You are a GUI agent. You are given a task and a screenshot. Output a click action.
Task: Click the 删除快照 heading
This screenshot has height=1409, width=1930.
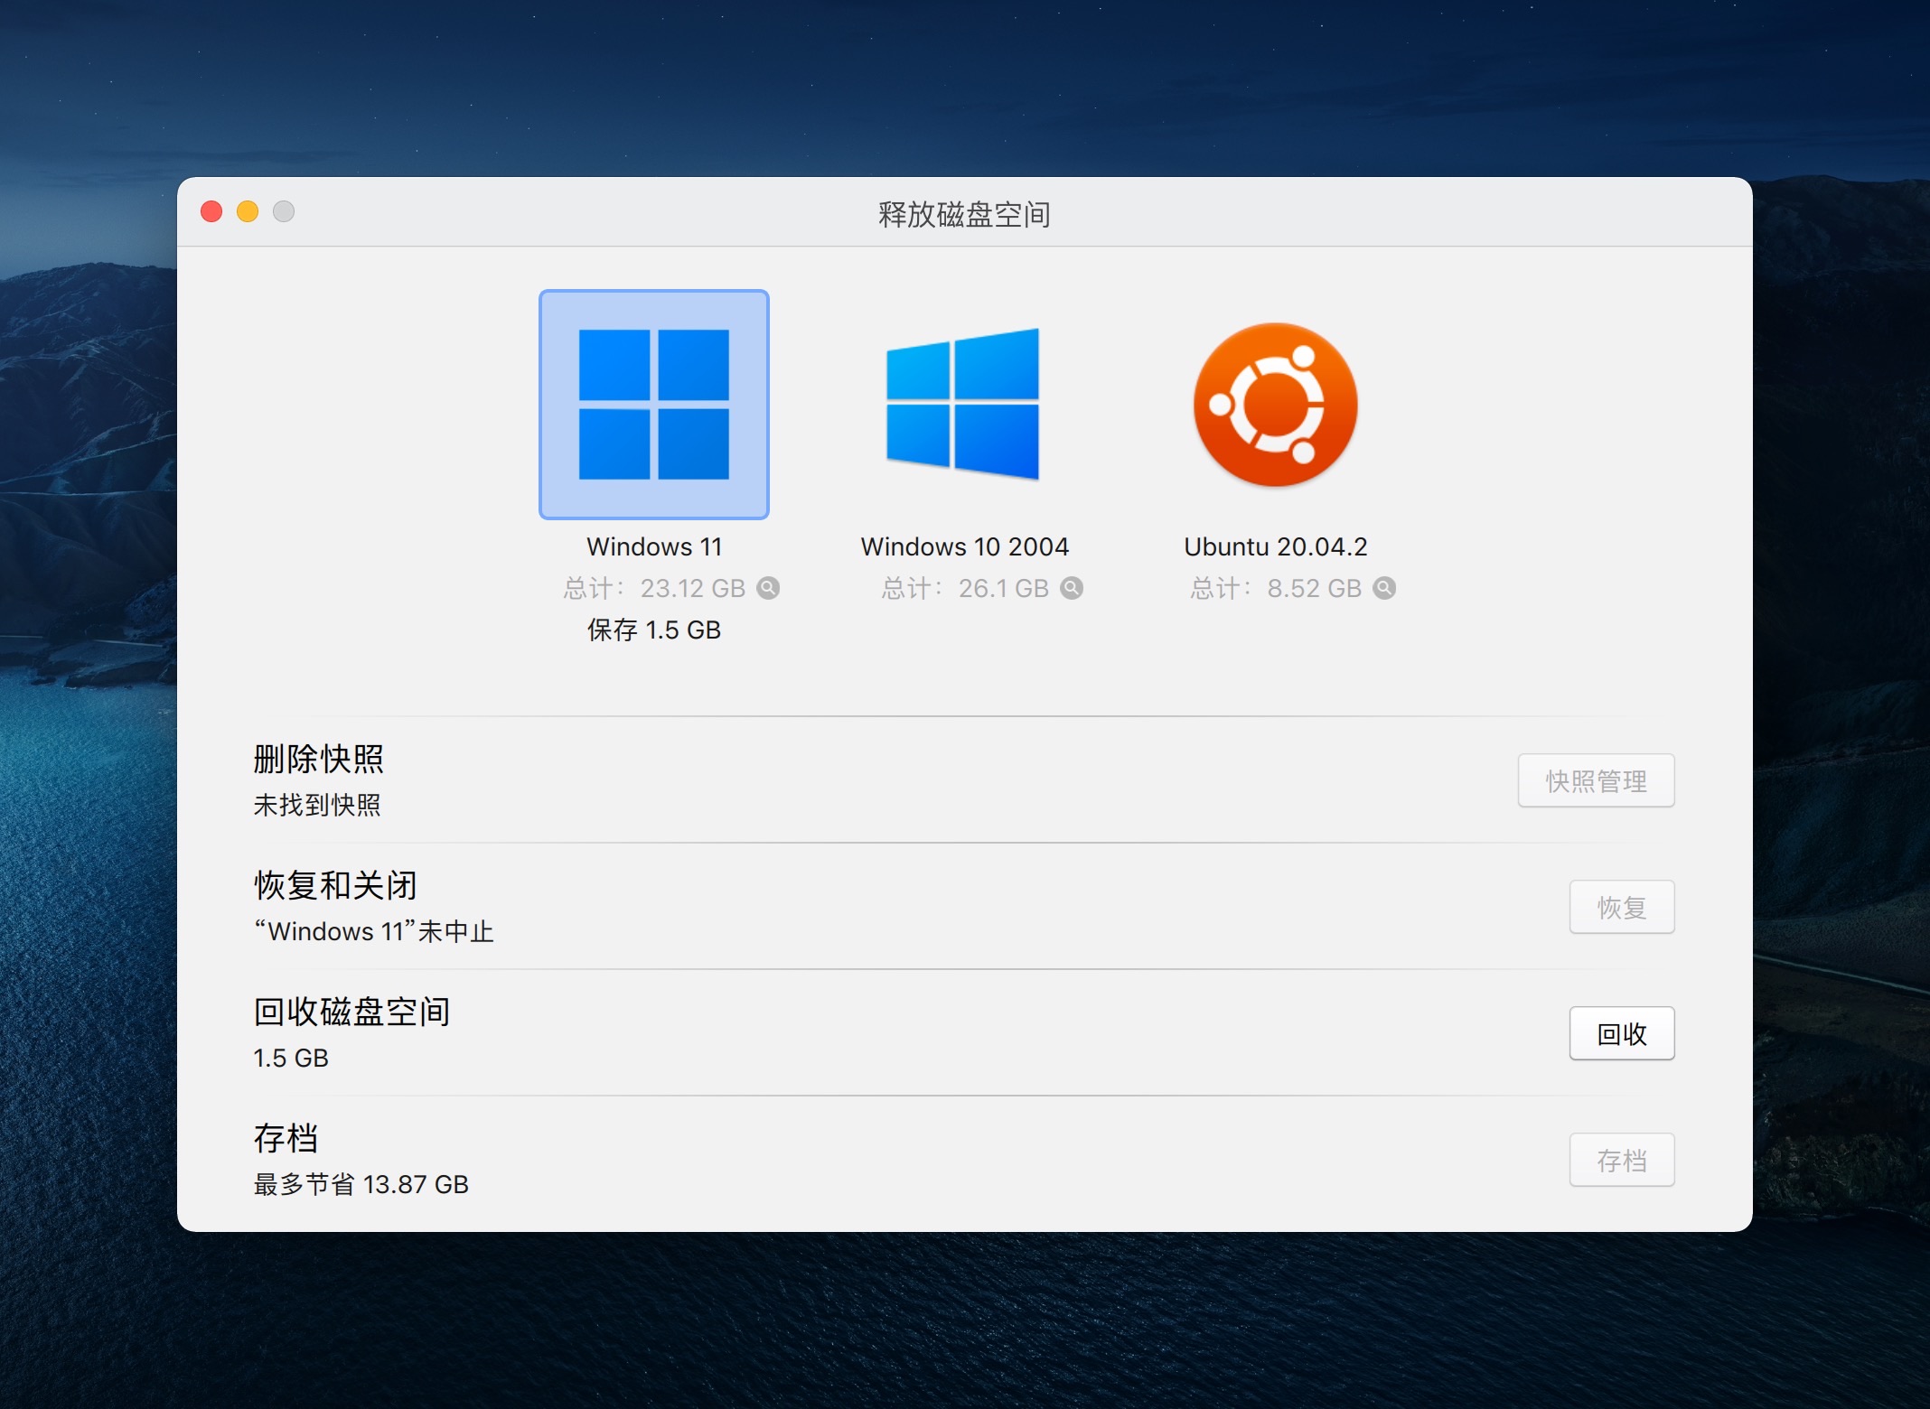tap(319, 759)
